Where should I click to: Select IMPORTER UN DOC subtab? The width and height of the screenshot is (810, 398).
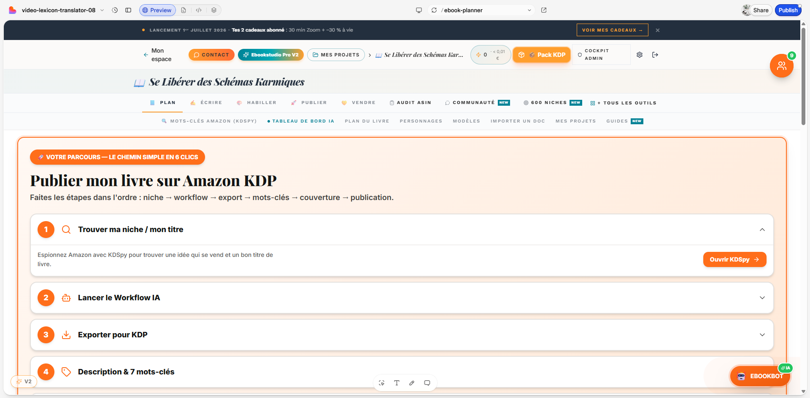point(518,121)
